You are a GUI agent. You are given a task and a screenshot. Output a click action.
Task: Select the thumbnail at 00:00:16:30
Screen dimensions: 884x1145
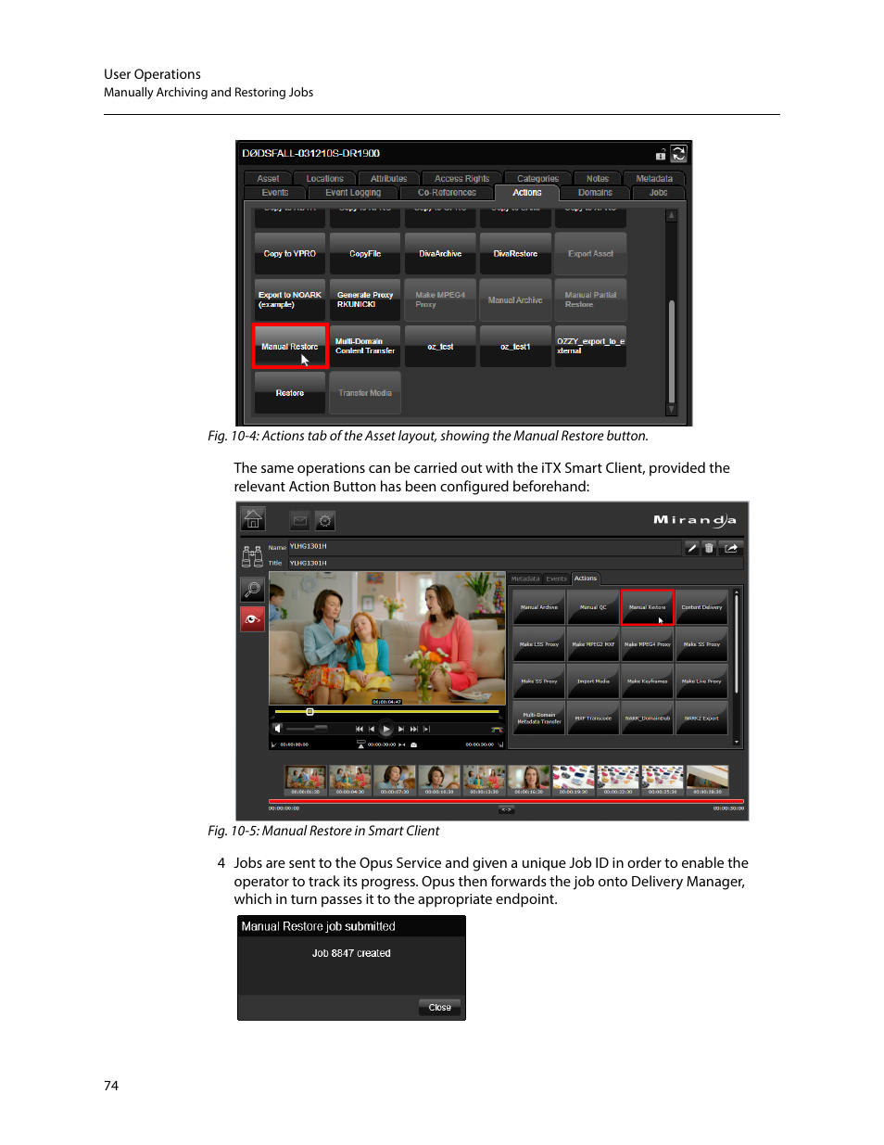tap(529, 781)
